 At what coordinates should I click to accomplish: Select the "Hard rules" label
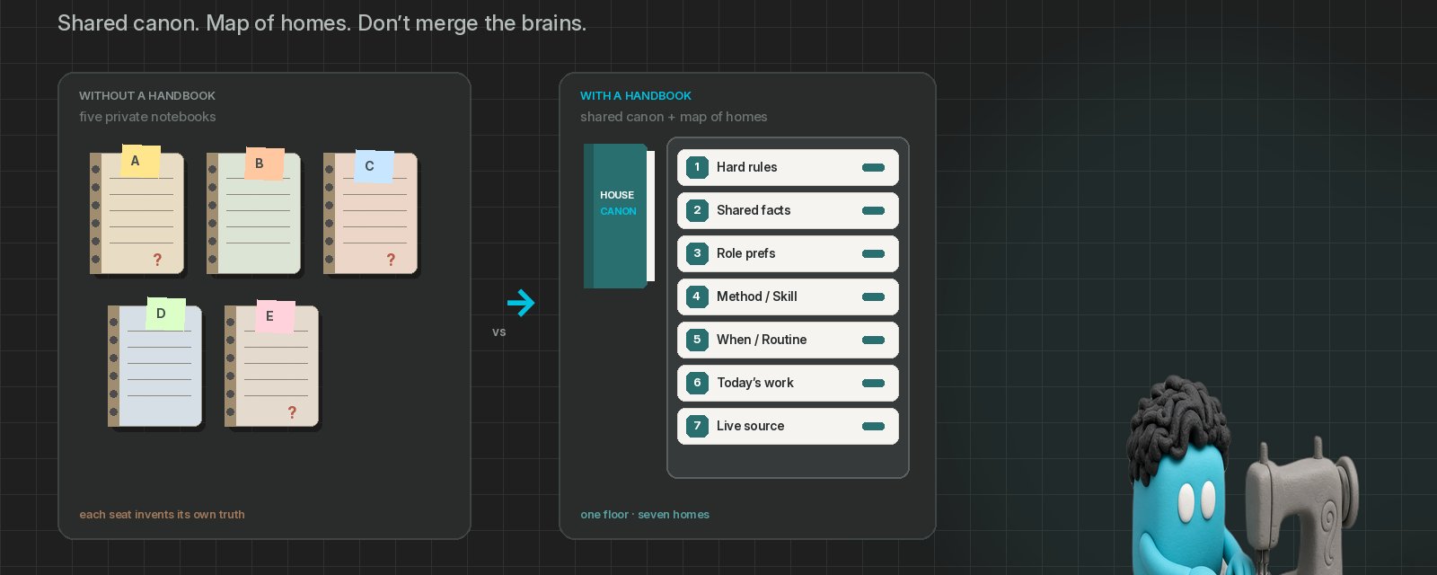(x=747, y=167)
